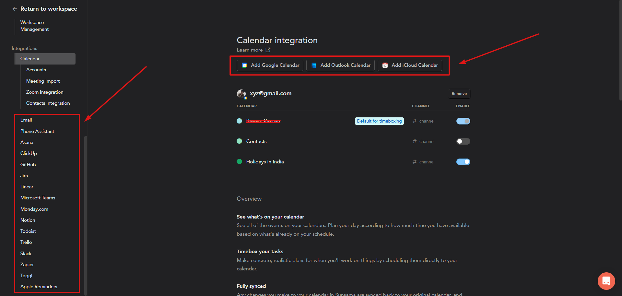This screenshot has width=622, height=296.
Task: Click the xyz@gmail.com email text
Action: pos(271,93)
